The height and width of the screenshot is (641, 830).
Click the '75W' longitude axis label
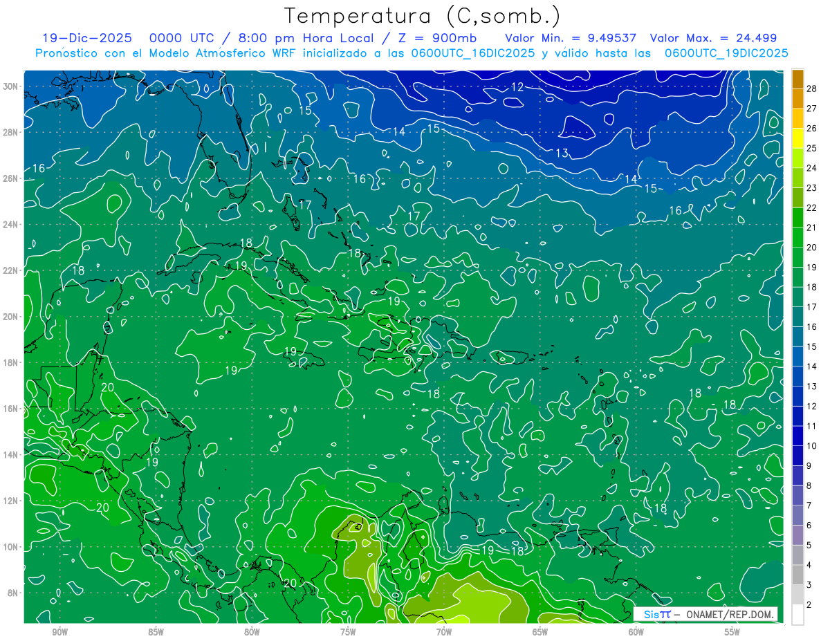point(348,632)
